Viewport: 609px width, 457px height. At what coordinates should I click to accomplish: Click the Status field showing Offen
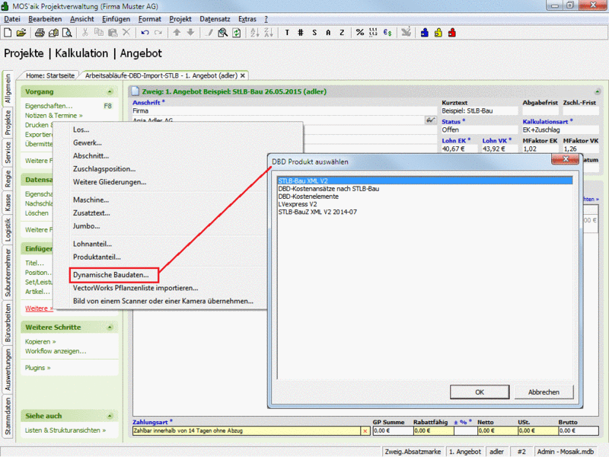tap(480, 129)
